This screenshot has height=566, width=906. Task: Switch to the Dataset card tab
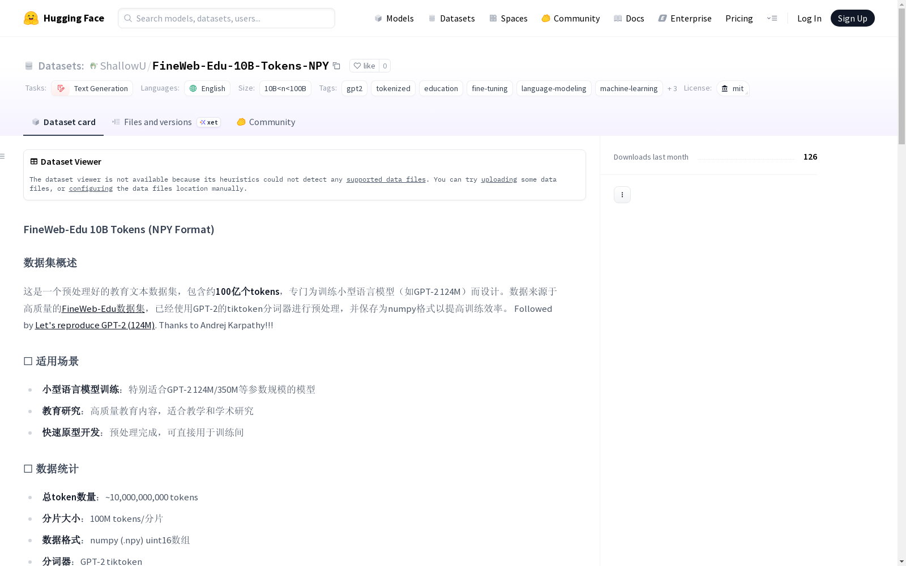tap(63, 122)
